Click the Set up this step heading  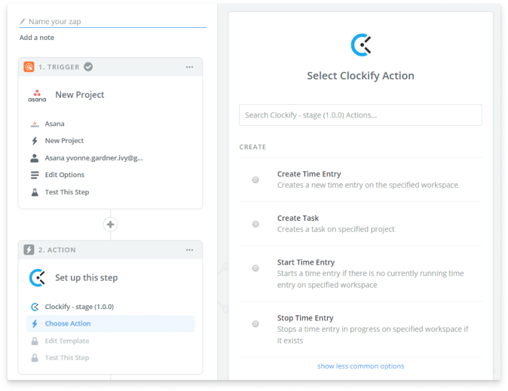coord(86,277)
